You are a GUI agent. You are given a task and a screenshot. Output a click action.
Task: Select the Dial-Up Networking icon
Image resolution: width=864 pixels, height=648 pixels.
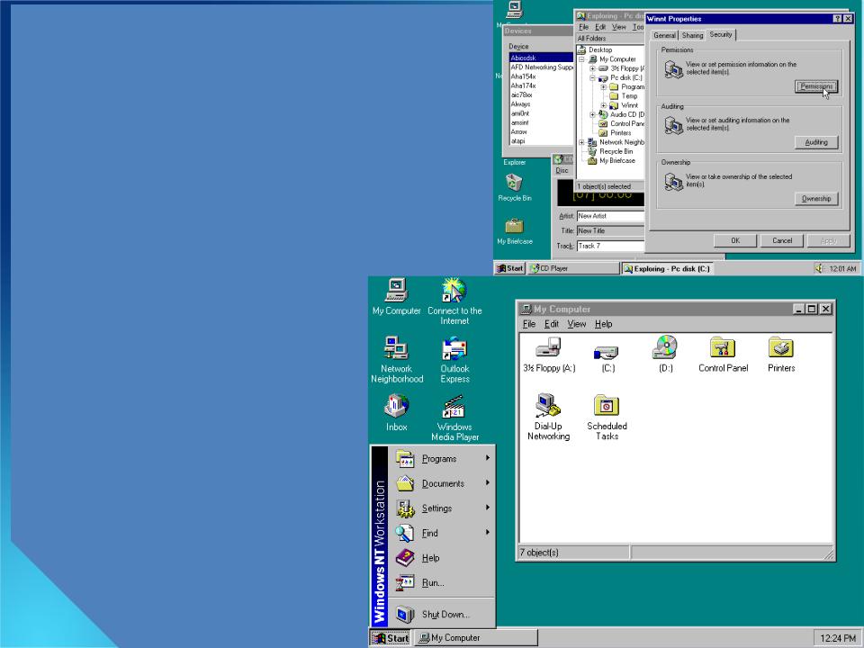click(548, 417)
